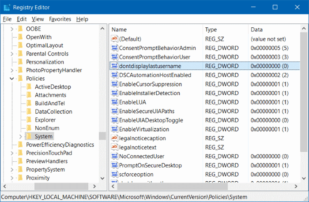Expand the Proximity key
309x202 pixels.
12,178
